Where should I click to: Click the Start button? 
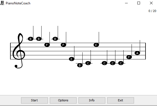tap(34, 100)
